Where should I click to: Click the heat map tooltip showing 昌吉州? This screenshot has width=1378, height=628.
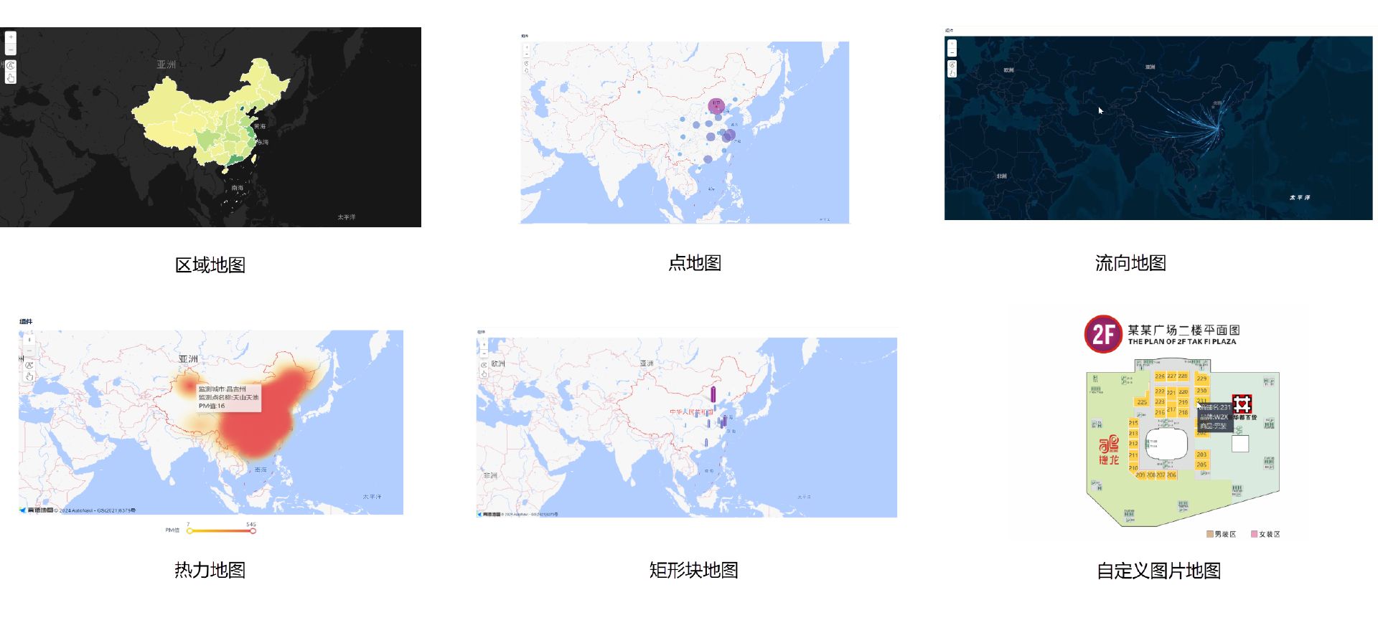[228, 398]
